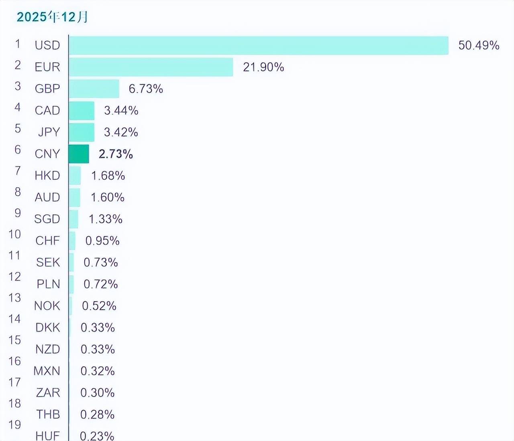Viewport: 514px width, 441px height.
Task: Click the HKD currency label
Action: pyautogui.click(x=47, y=176)
